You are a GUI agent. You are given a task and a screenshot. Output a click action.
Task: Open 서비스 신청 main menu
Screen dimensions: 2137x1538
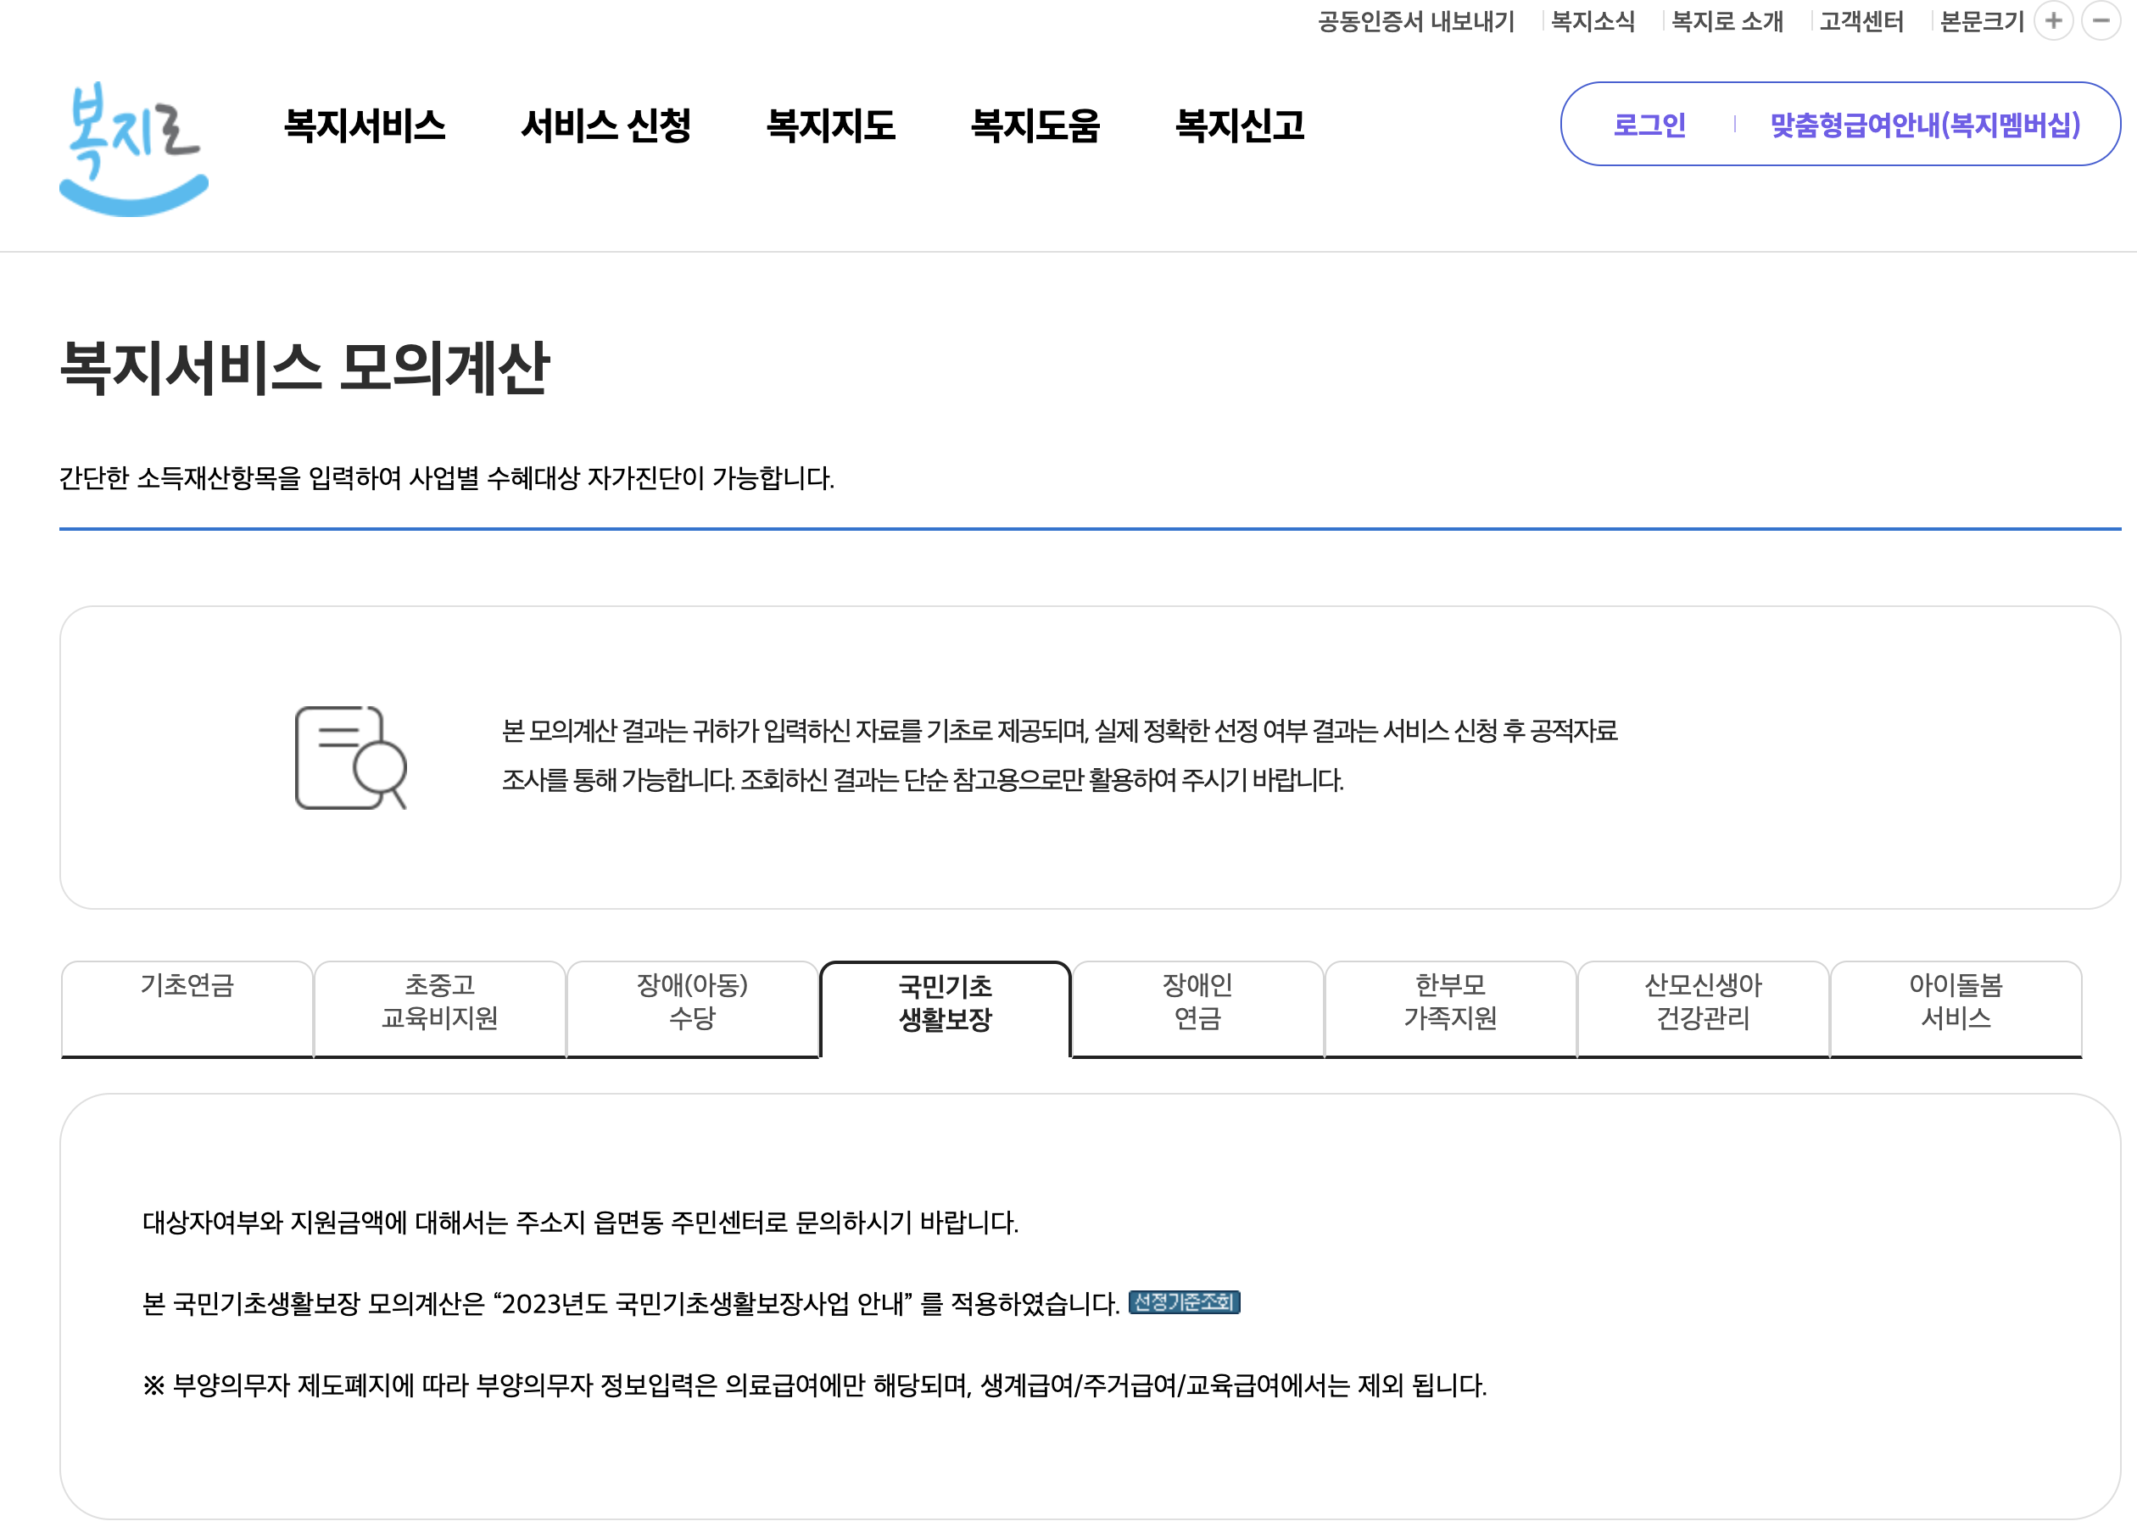point(605,125)
